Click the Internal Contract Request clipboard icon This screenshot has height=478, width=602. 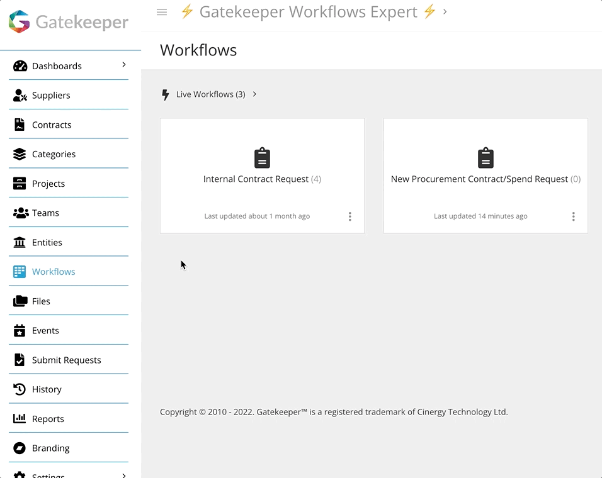click(262, 158)
